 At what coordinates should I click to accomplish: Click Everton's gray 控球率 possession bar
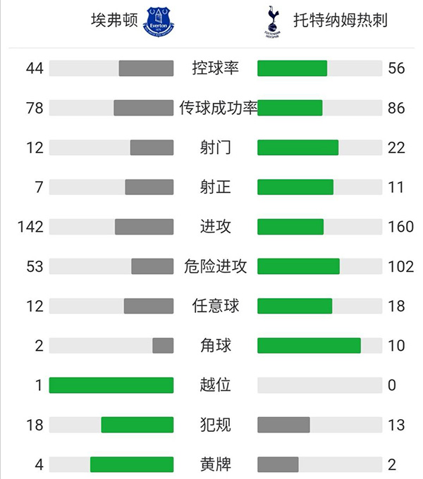coord(146,68)
